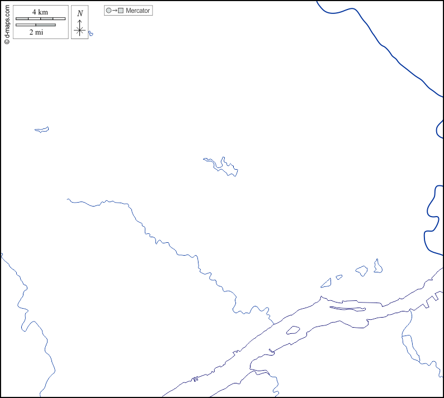Select the tiny island beside the north arrow box
The width and height of the screenshot is (444, 398).
pyautogui.click(x=91, y=33)
